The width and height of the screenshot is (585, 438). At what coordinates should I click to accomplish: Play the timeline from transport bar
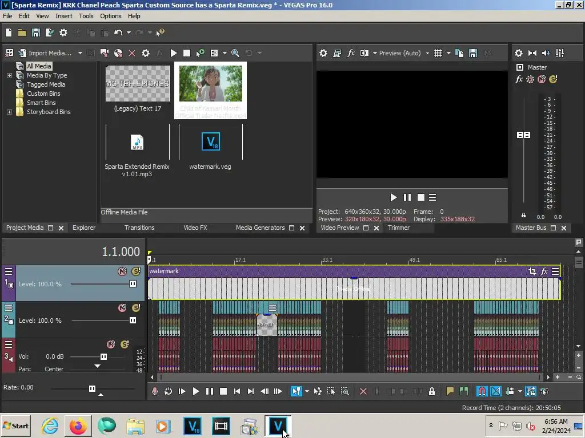coord(195,391)
